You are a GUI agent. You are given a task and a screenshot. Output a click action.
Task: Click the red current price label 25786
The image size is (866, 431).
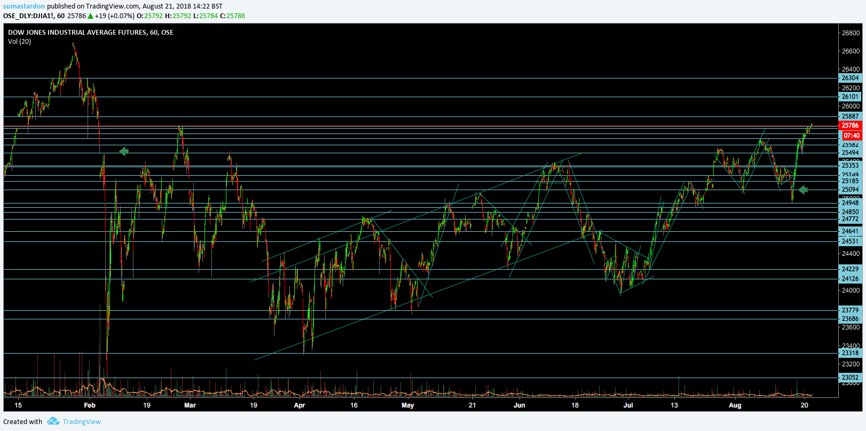pyautogui.click(x=850, y=126)
